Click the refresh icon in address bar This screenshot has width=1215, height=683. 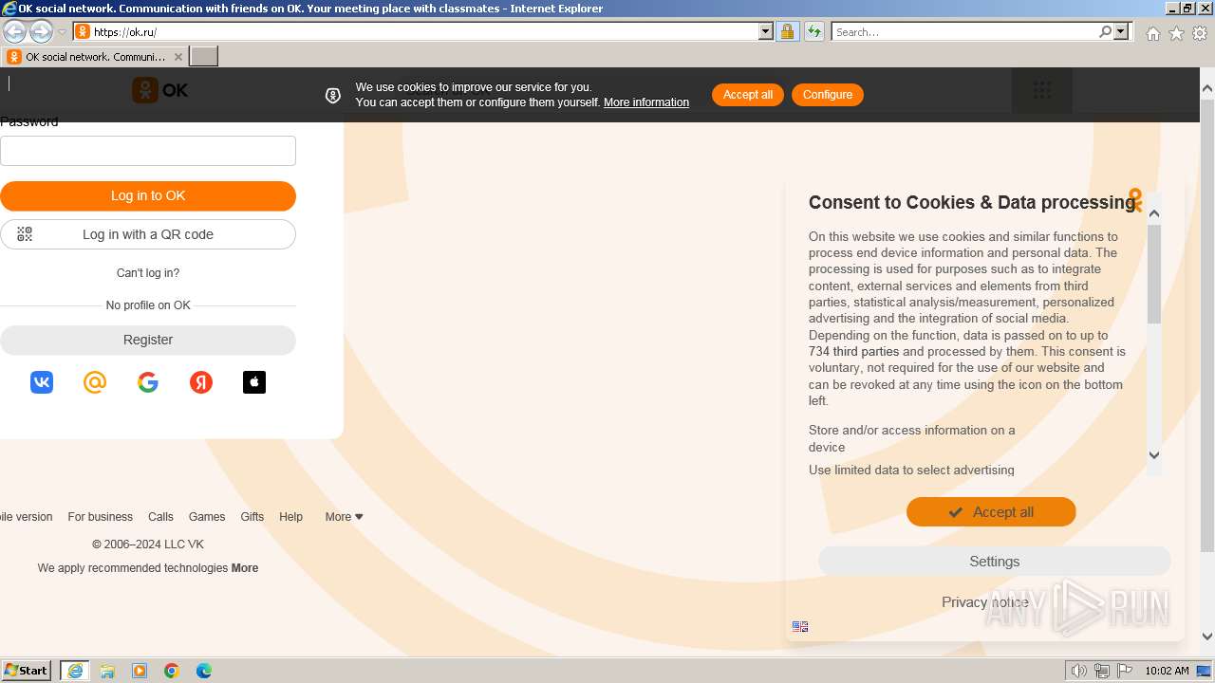point(813,31)
